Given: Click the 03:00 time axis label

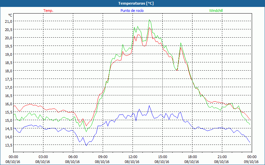Looking at the screenshot, I should (x=43, y=156).
